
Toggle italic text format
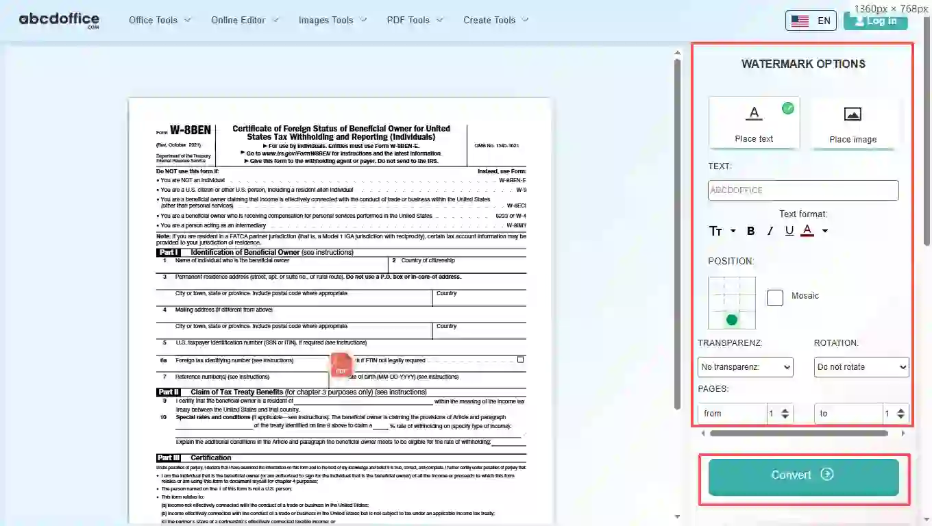[x=770, y=231]
